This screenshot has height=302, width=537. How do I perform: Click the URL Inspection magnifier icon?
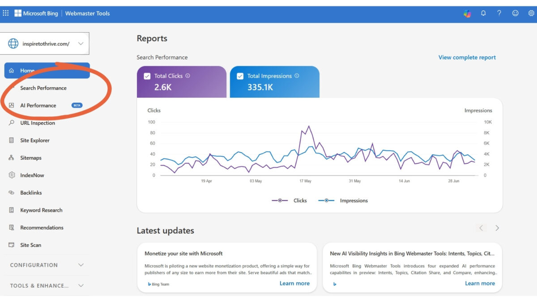pyautogui.click(x=12, y=123)
